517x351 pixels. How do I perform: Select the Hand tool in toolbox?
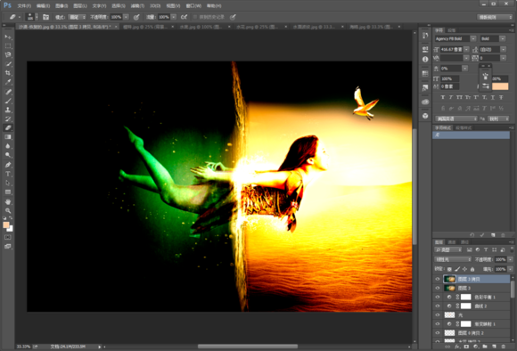8,201
